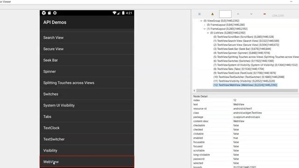Select the Node Detail header
Viewport: 299px width, 168px height.
[200, 97]
